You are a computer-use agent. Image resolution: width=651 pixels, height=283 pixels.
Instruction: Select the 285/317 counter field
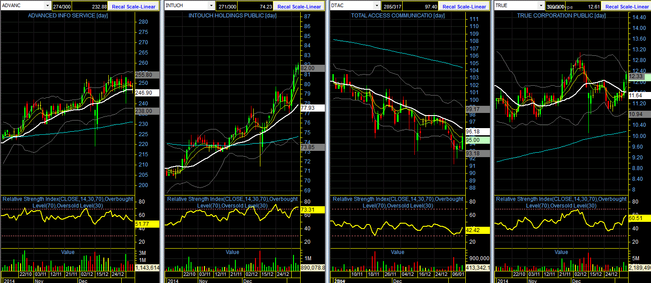click(x=391, y=7)
